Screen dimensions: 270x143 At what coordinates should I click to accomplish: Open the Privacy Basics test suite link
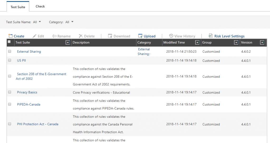[x=27, y=92]
